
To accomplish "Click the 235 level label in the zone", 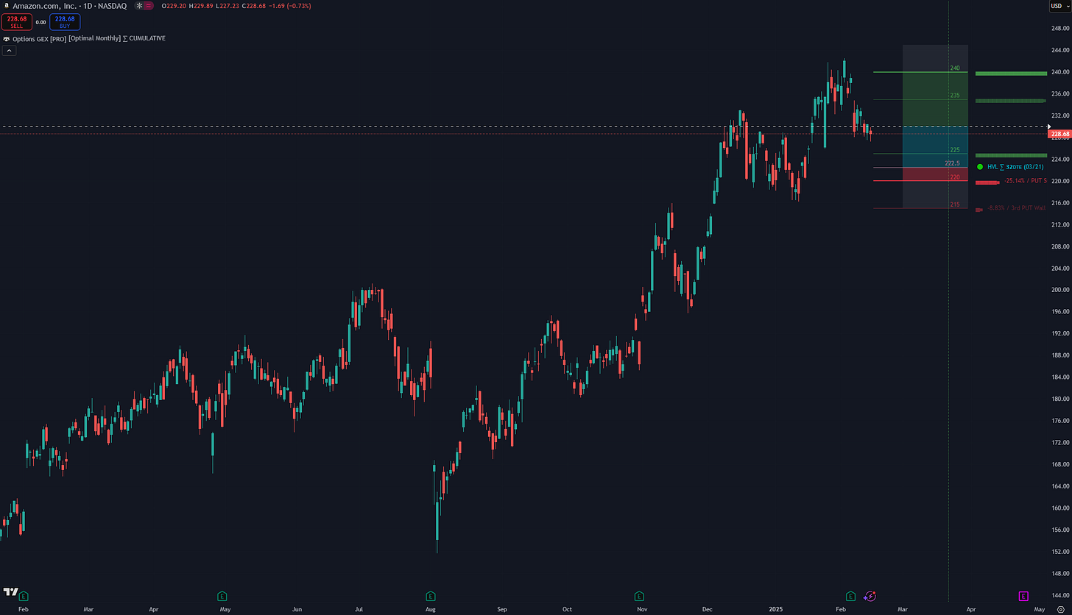I will (954, 96).
